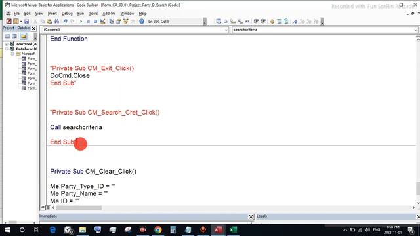
Task: Click the Complete Word icon on Edit toolbar
Action: tap(247, 21)
